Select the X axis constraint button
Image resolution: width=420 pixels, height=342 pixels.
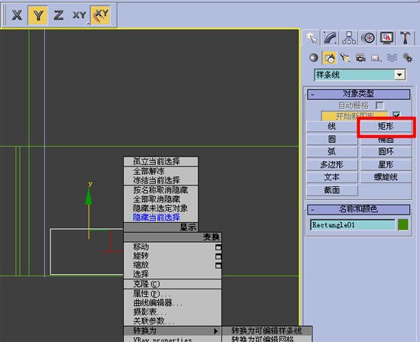17,15
